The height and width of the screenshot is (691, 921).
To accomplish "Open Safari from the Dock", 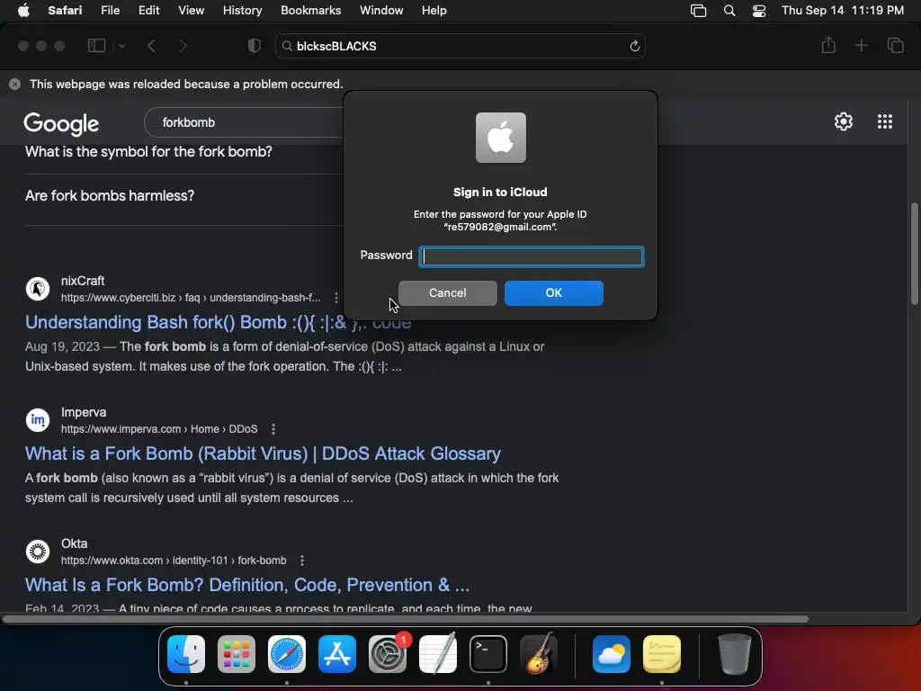I will tap(287, 654).
